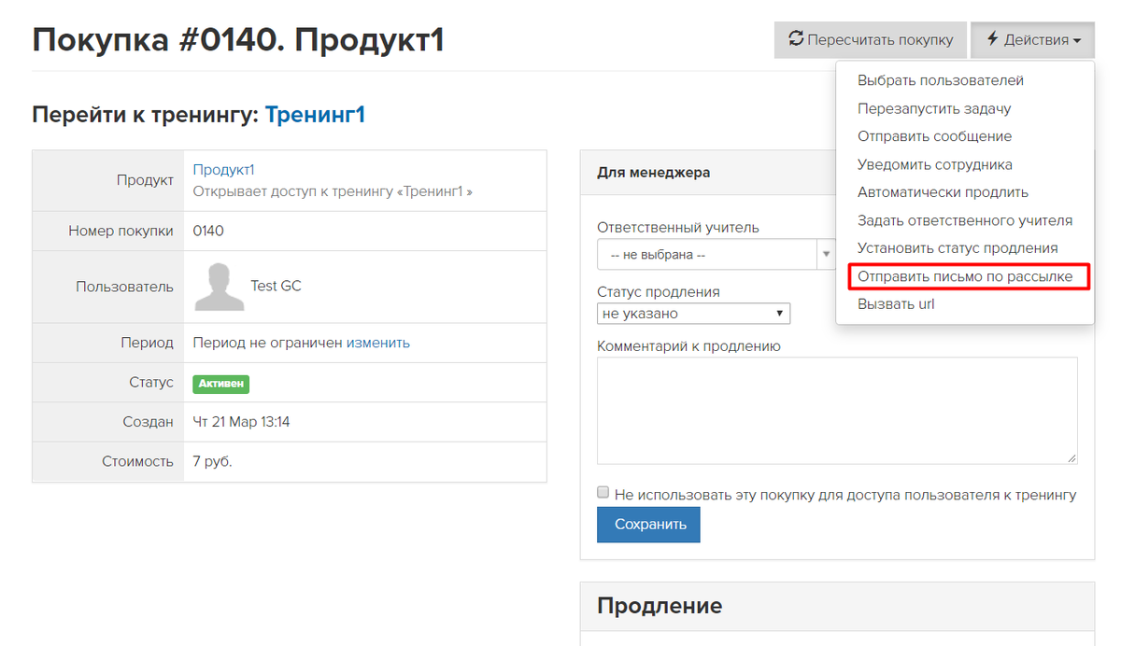Image resolution: width=1121 pixels, height=646 pixels.
Task: Click the "Продление" section heading
Action: (660, 605)
